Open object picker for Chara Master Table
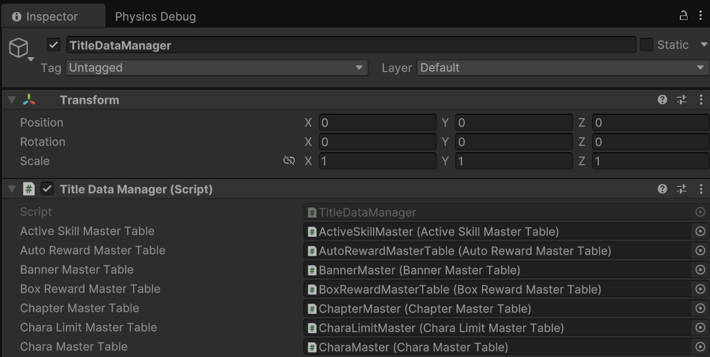 700,347
